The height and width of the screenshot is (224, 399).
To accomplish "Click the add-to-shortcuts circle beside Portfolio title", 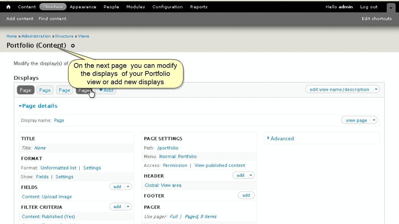I will coord(73,46).
